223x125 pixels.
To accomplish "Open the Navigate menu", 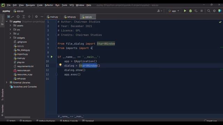I will (x=30, y=5).
